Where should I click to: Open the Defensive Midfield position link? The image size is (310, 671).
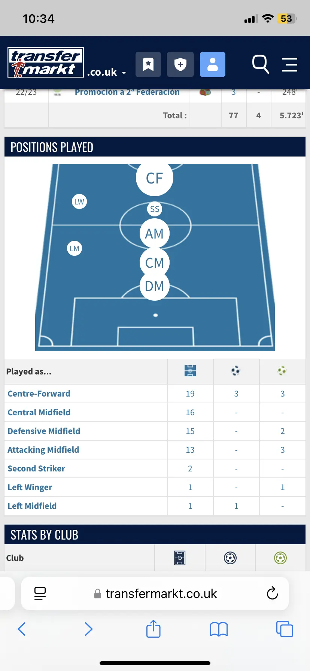[x=44, y=431]
